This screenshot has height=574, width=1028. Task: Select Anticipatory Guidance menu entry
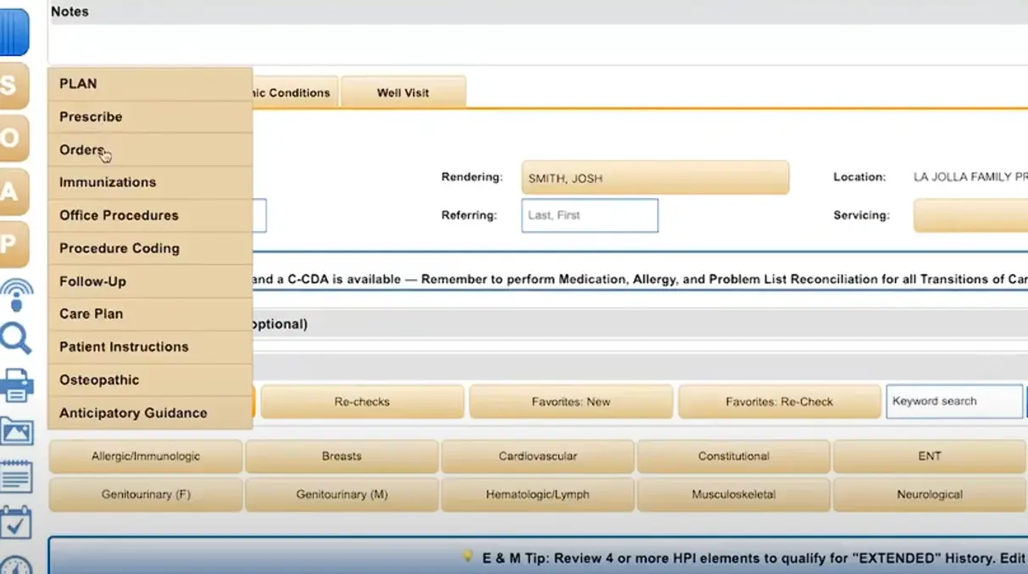[132, 412]
